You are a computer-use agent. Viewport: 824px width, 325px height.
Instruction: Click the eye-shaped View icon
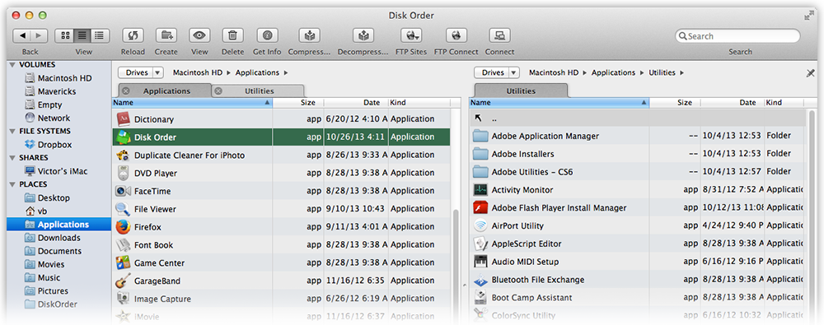(199, 35)
